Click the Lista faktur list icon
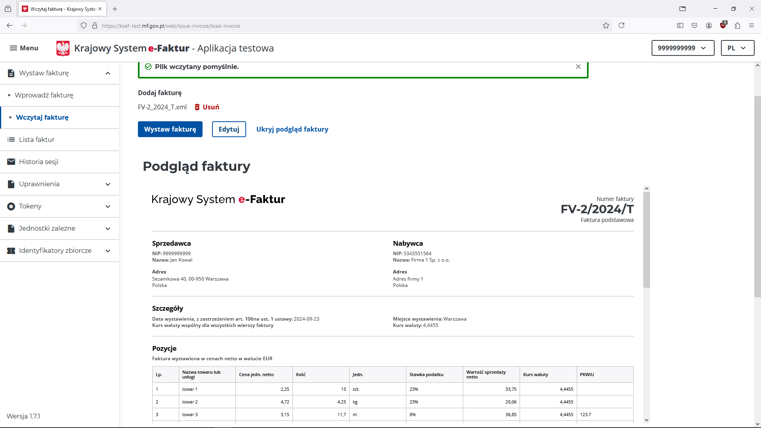 coord(11,139)
